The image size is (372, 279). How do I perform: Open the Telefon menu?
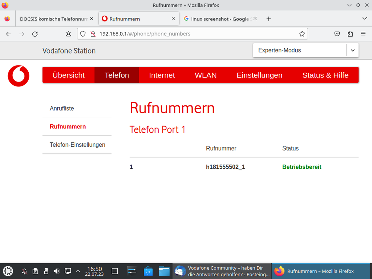tap(117, 75)
